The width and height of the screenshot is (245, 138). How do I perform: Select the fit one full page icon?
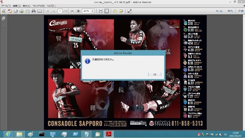(106, 11)
